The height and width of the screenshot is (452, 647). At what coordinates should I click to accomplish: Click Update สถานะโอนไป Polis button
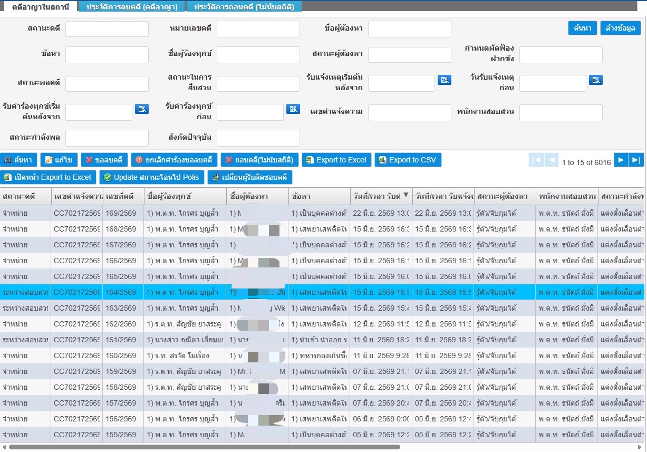[x=152, y=177]
